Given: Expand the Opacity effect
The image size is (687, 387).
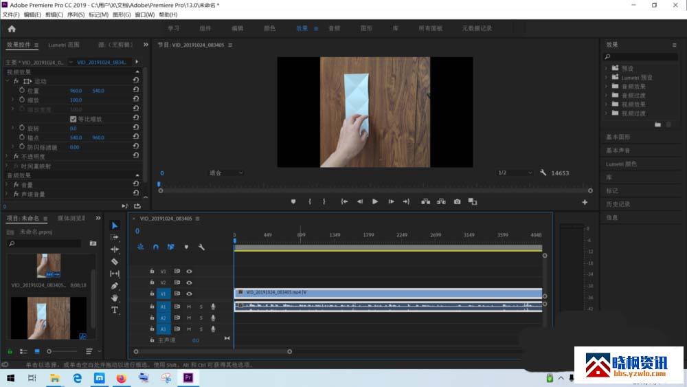Looking at the screenshot, I should 7,157.
